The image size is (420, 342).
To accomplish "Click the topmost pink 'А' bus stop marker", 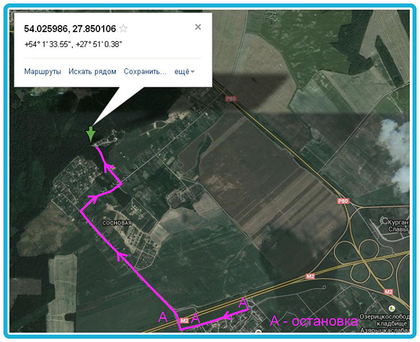I will click(x=242, y=303).
